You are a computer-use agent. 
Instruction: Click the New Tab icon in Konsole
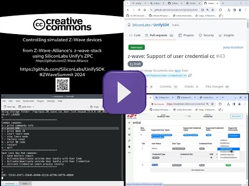(5, 107)
